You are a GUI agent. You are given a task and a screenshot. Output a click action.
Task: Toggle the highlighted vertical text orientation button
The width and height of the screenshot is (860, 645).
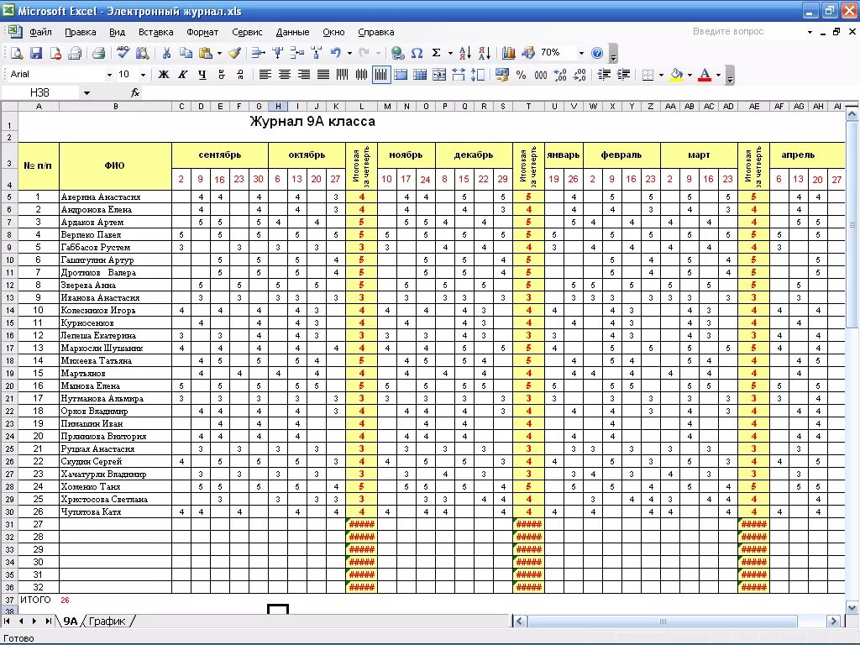click(x=381, y=75)
